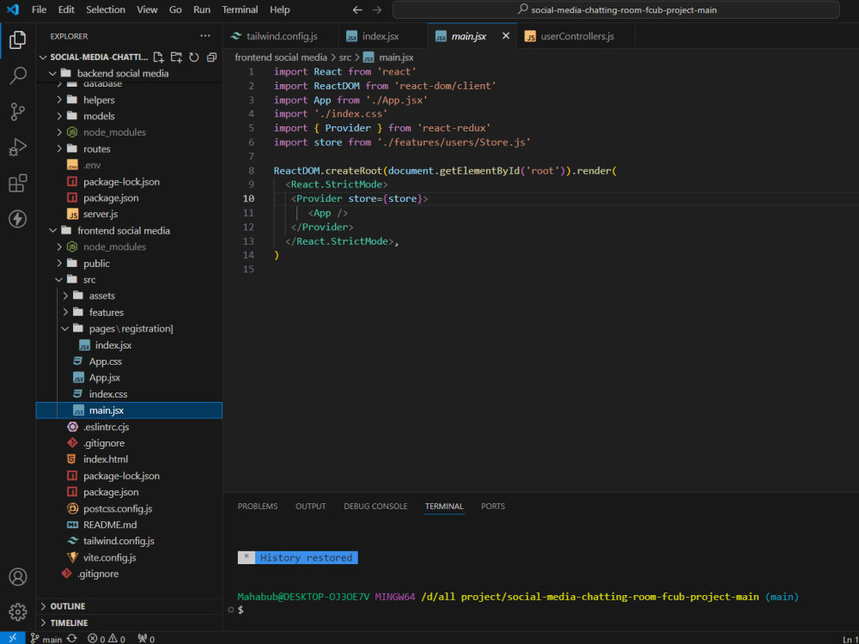Open the PORTS panel tab
The image size is (859, 644).
493,506
